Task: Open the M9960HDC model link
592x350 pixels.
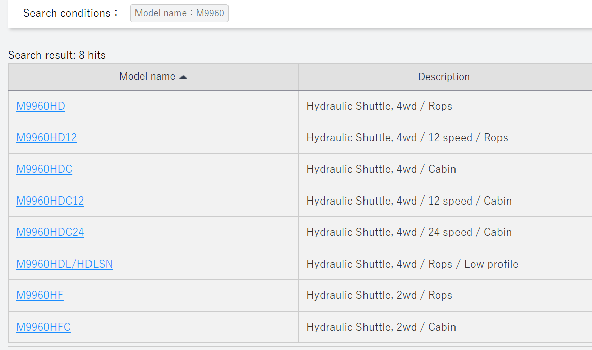Action: click(x=44, y=169)
